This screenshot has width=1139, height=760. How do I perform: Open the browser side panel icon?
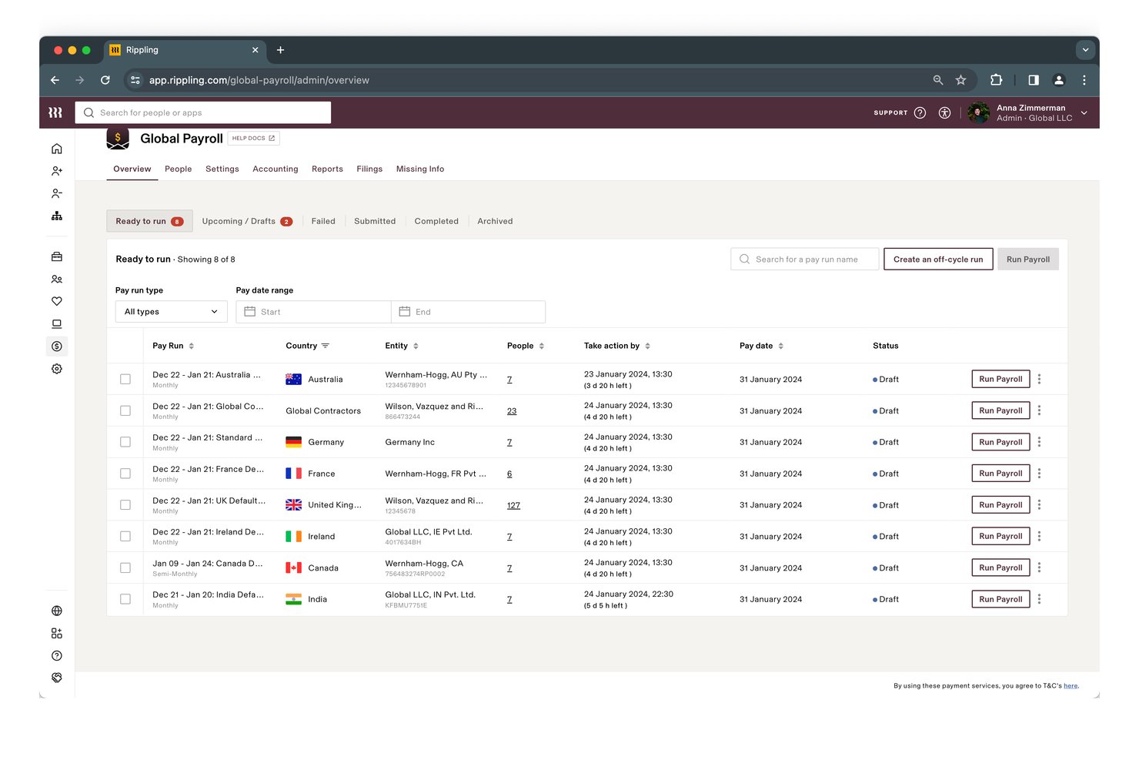(1034, 80)
